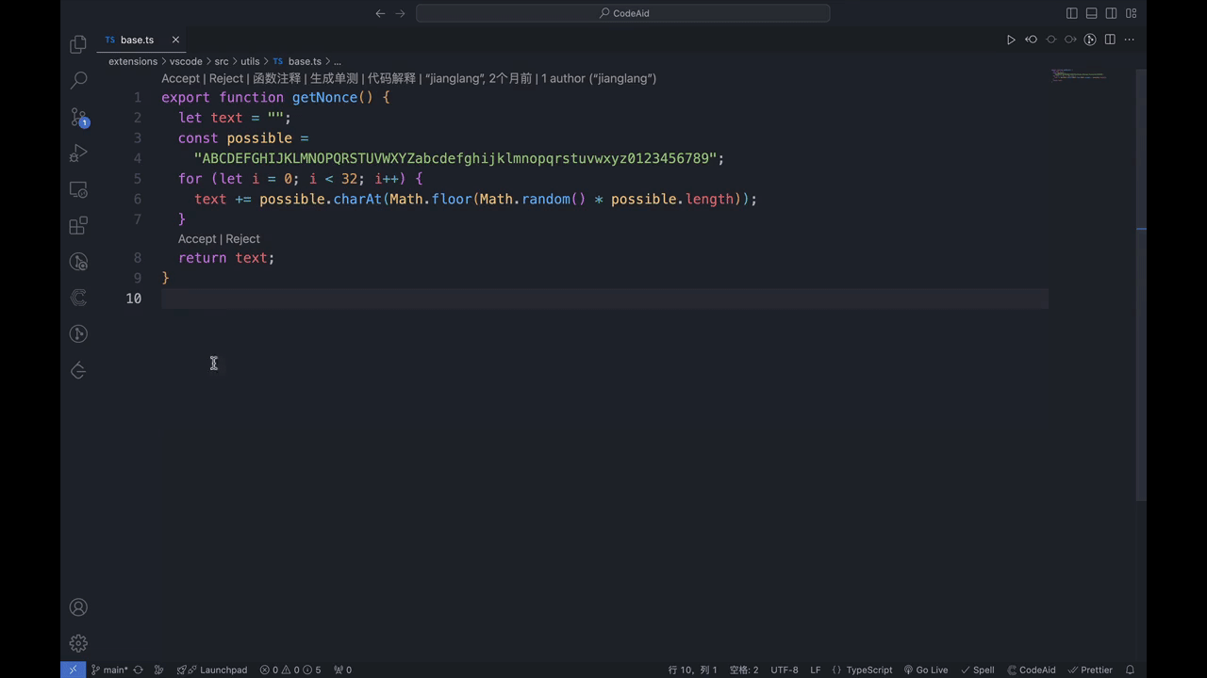Click the 1 author ("jianglang") CodeLens

point(599,78)
